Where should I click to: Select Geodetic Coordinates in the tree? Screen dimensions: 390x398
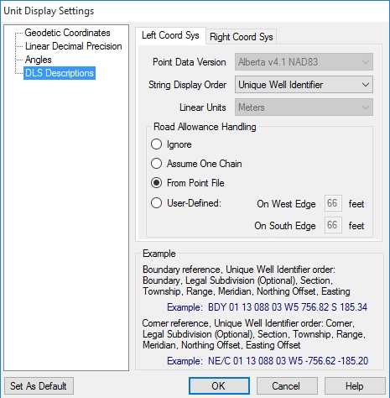[x=67, y=33]
